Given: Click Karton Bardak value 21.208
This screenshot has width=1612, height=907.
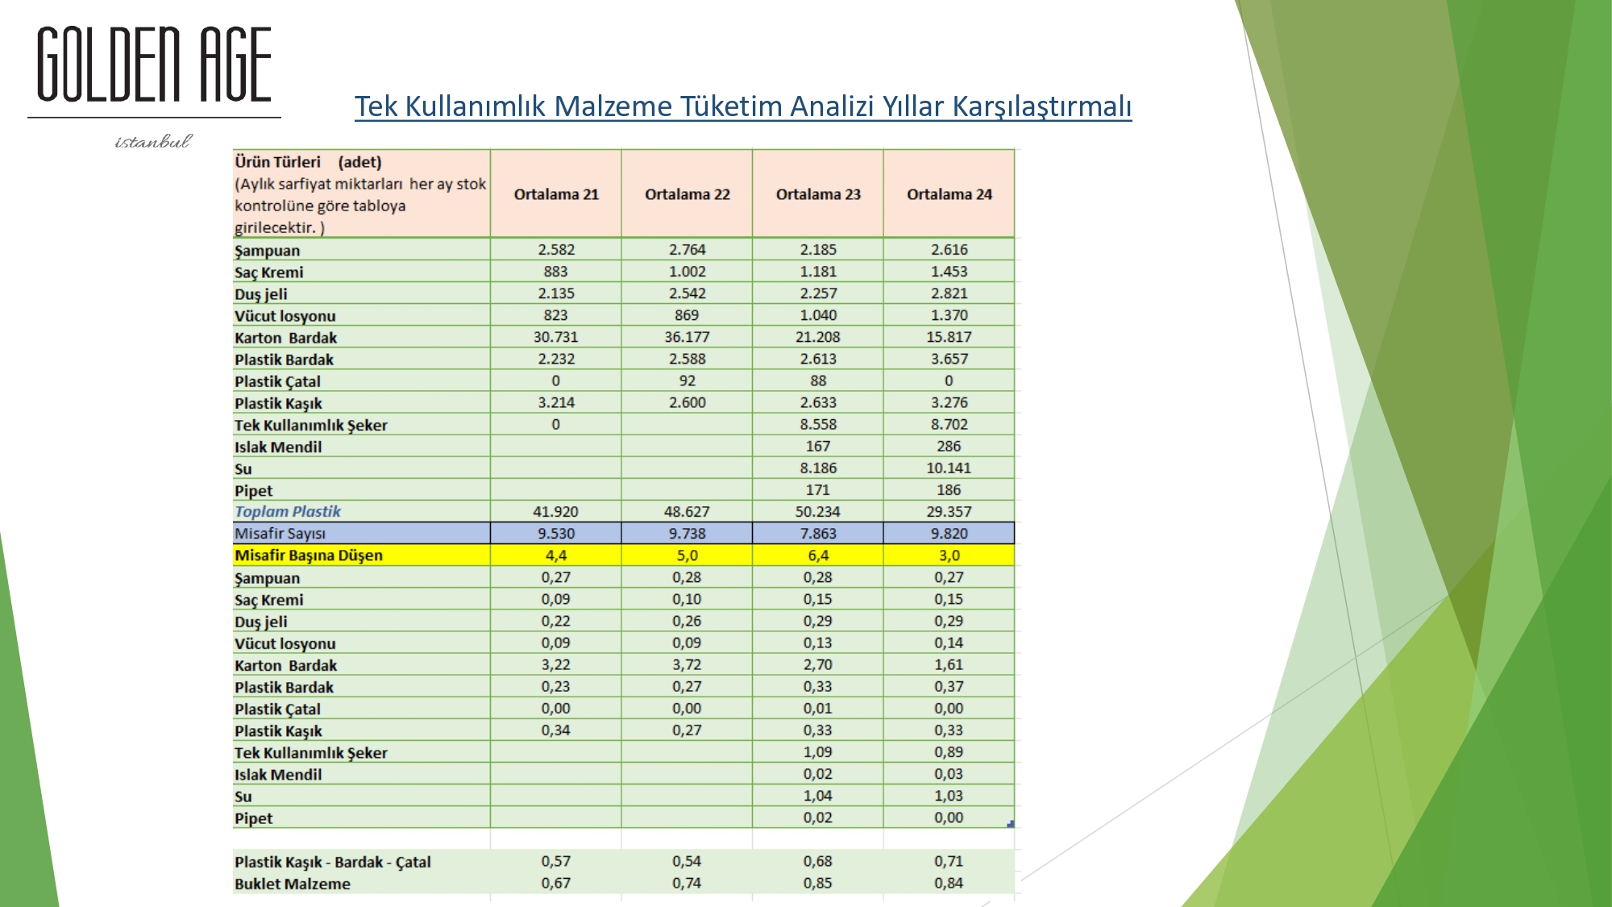Looking at the screenshot, I should [x=818, y=336].
